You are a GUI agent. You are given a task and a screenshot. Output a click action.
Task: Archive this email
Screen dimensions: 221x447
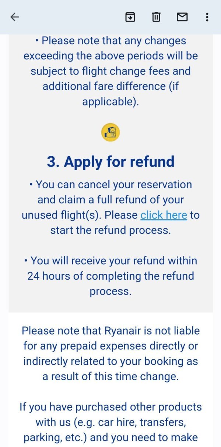[x=130, y=17]
